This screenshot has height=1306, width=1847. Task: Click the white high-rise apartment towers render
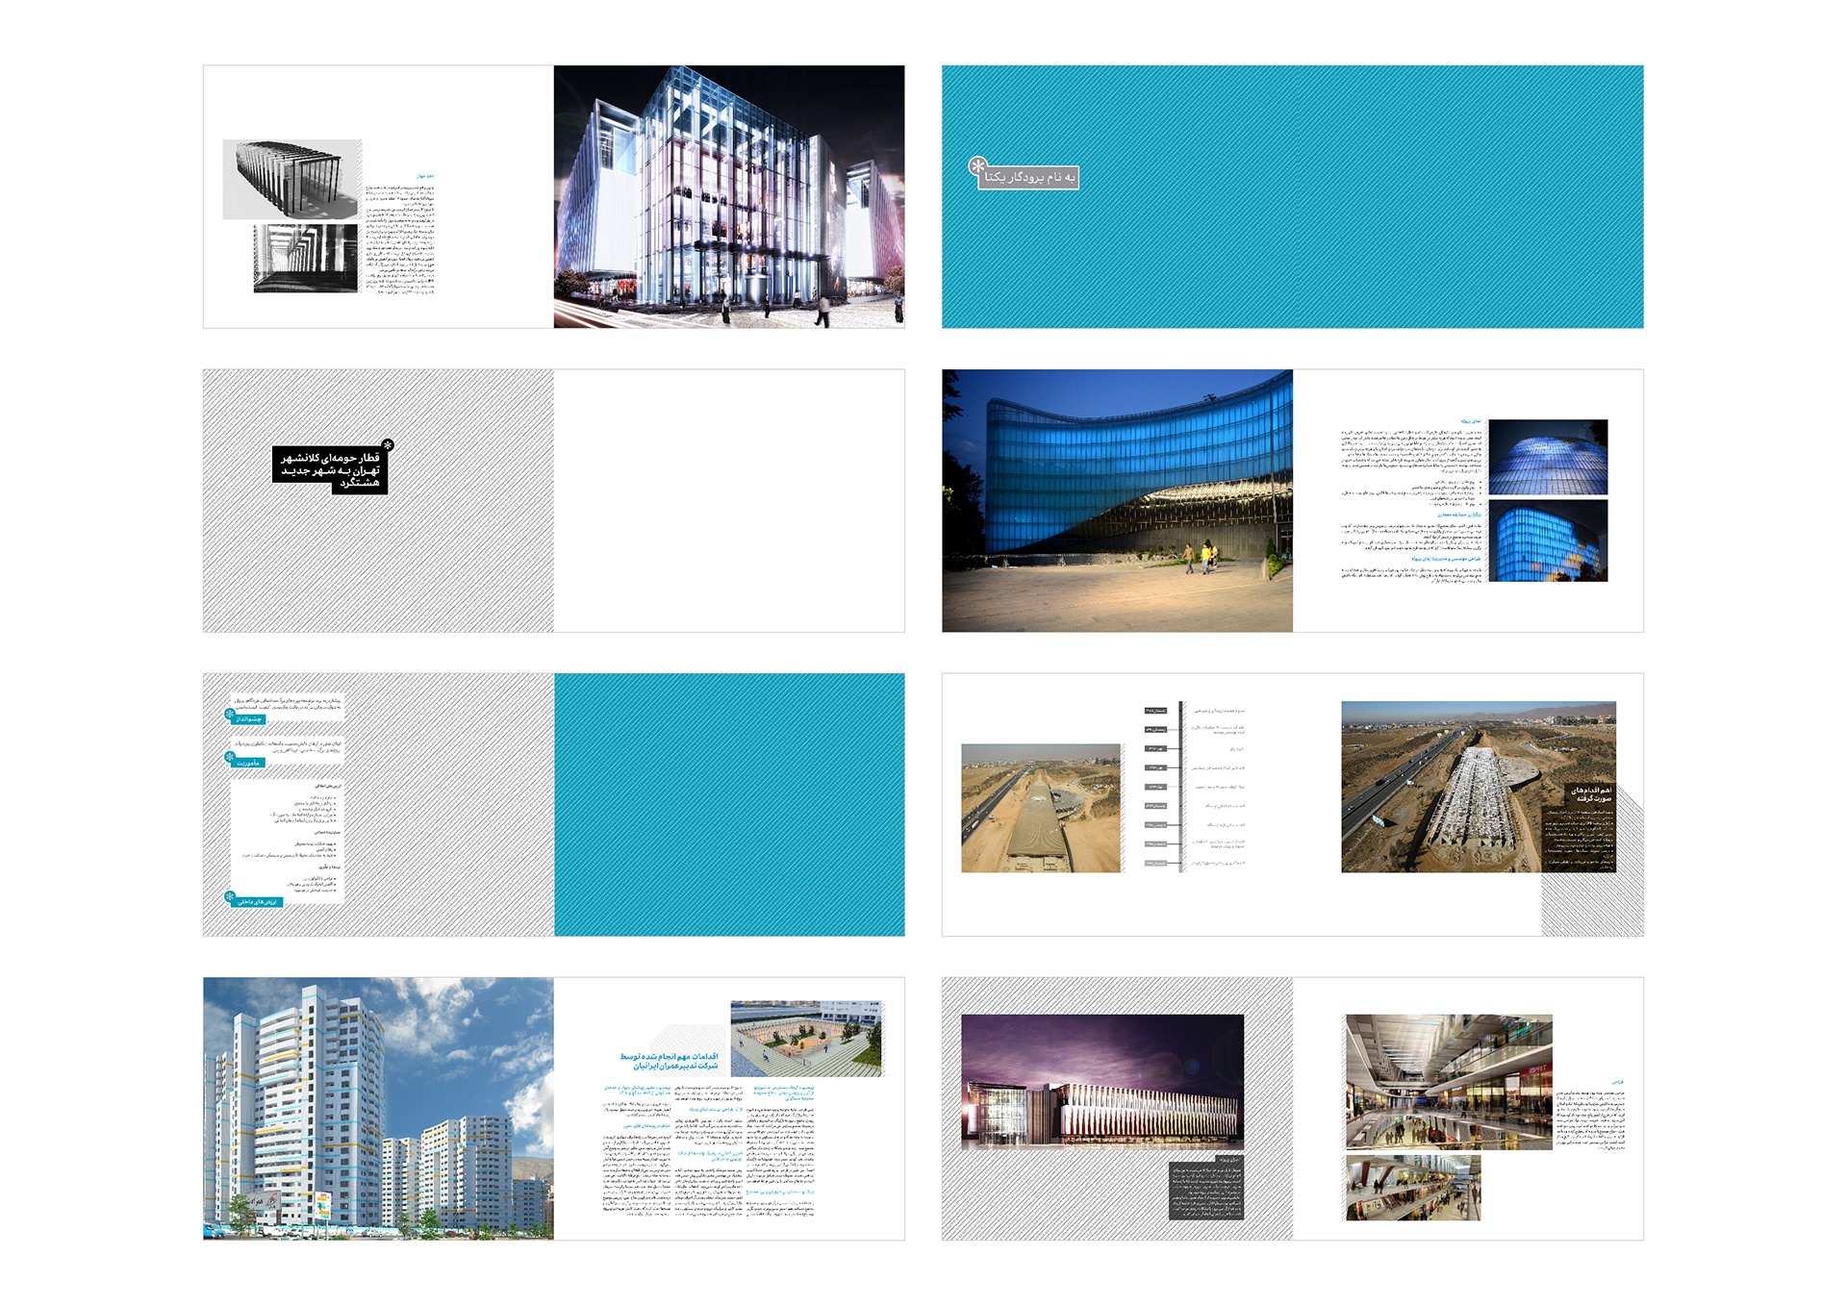[x=378, y=1108]
